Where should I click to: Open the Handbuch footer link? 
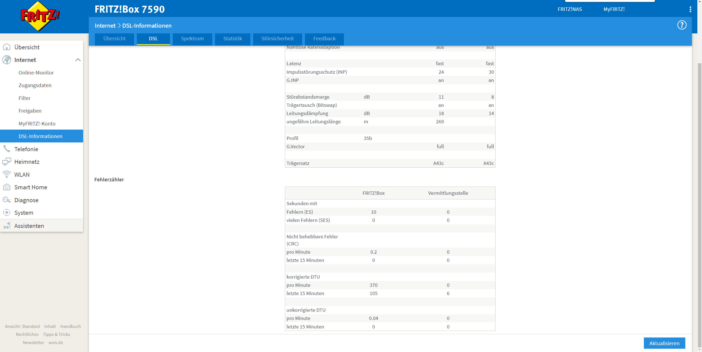click(70, 326)
